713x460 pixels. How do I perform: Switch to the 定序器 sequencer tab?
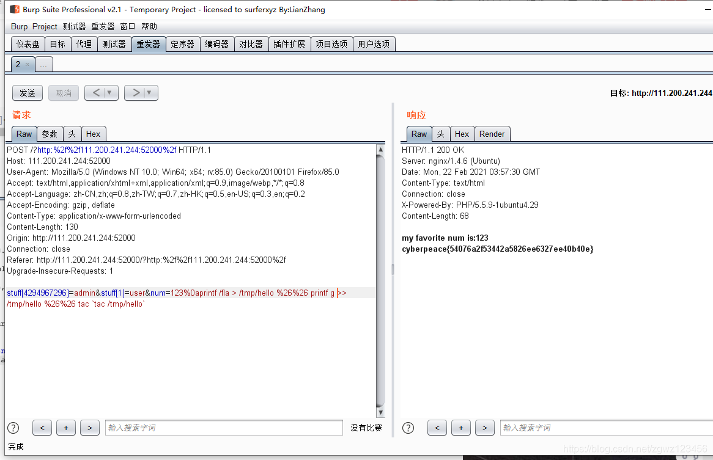pyautogui.click(x=183, y=44)
